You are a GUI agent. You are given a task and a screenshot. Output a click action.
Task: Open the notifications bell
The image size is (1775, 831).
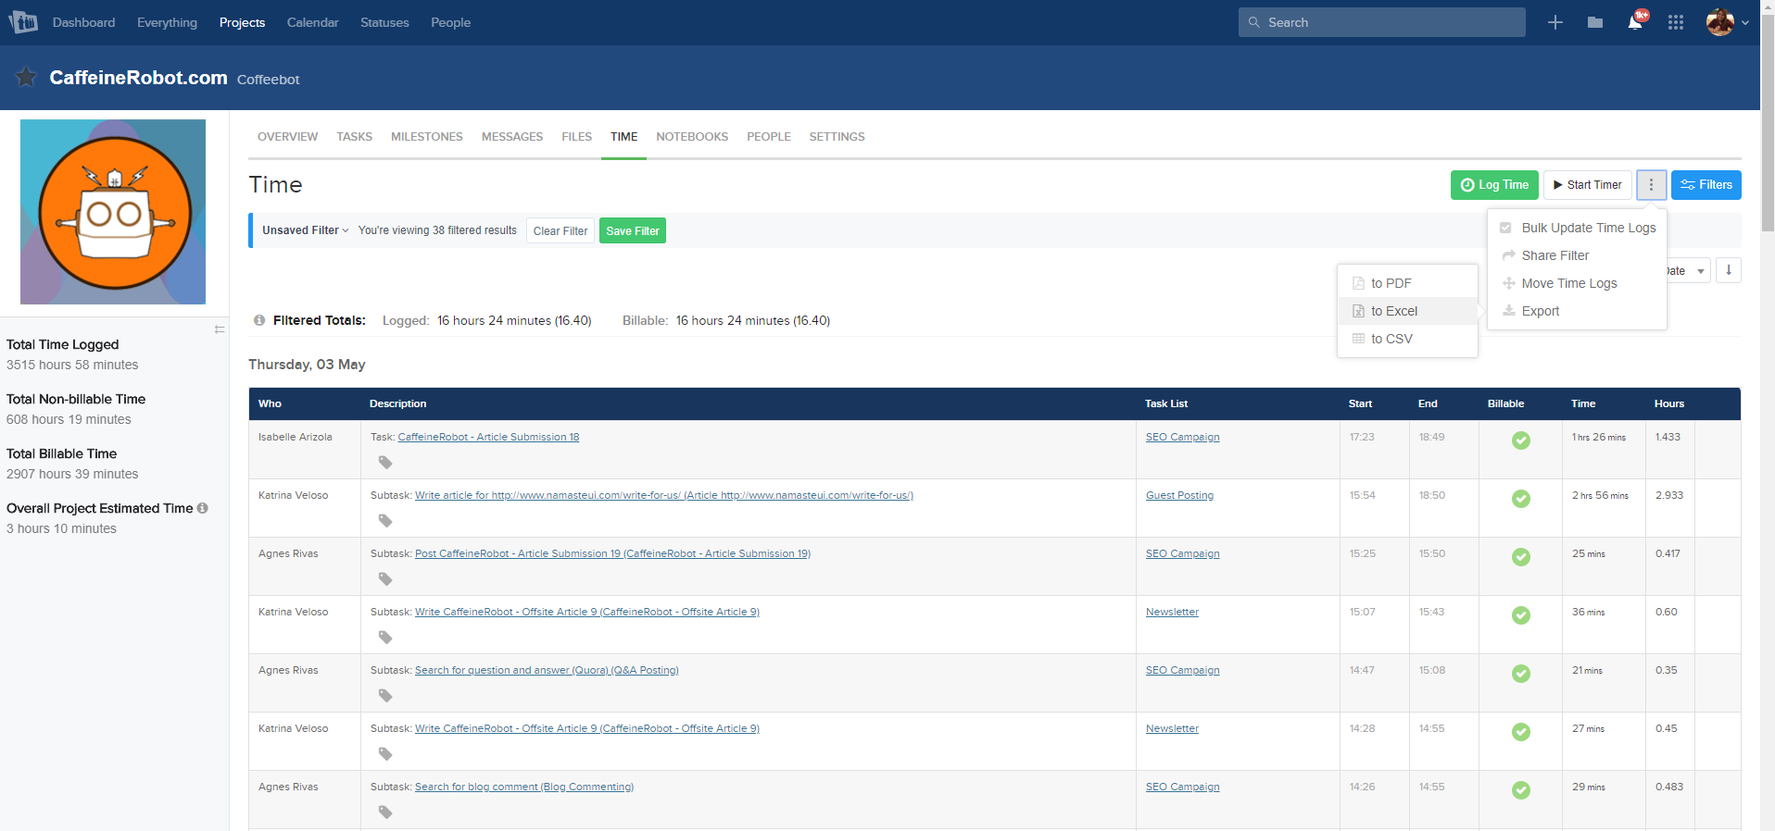point(1635,22)
